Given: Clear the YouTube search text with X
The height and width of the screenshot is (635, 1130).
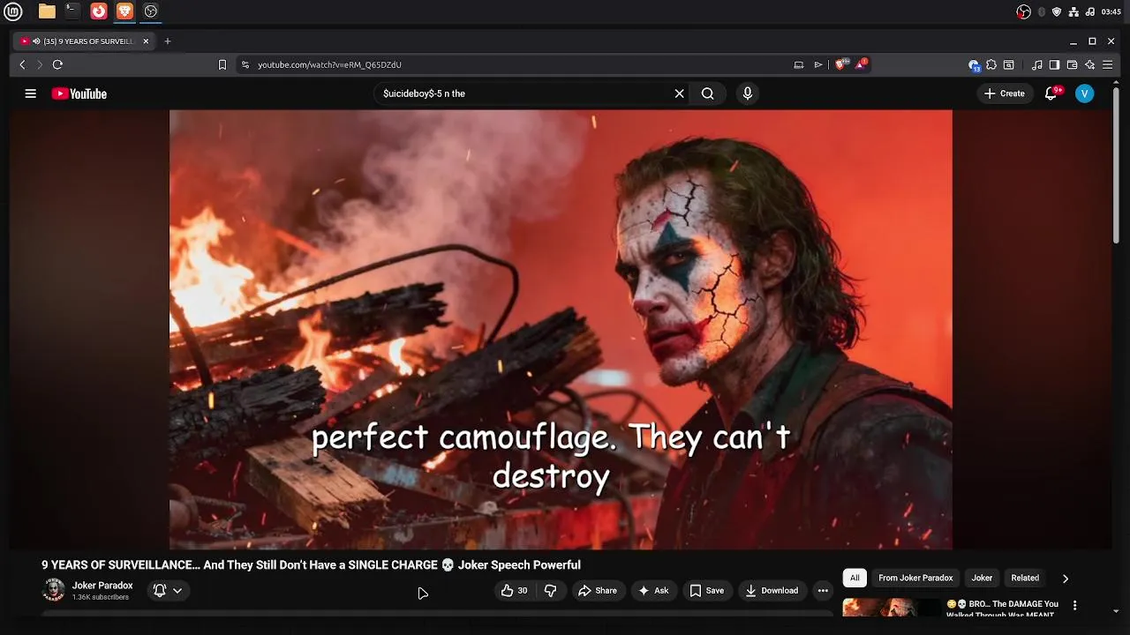Looking at the screenshot, I should [x=679, y=93].
